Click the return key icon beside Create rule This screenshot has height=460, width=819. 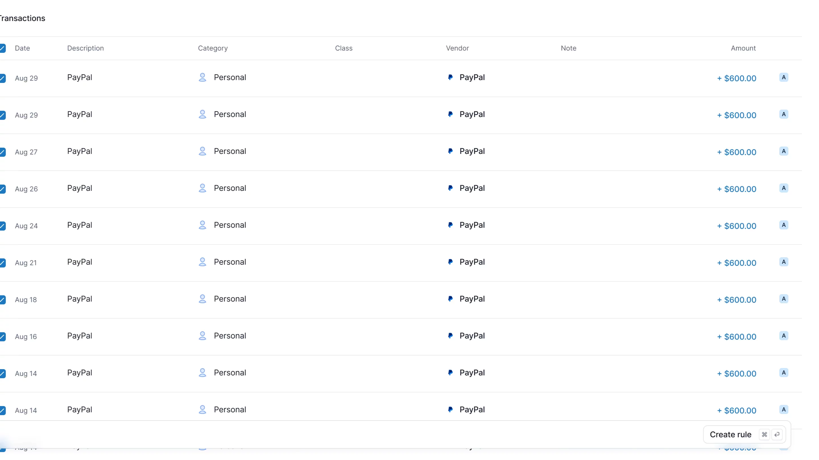click(x=777, y=434)
